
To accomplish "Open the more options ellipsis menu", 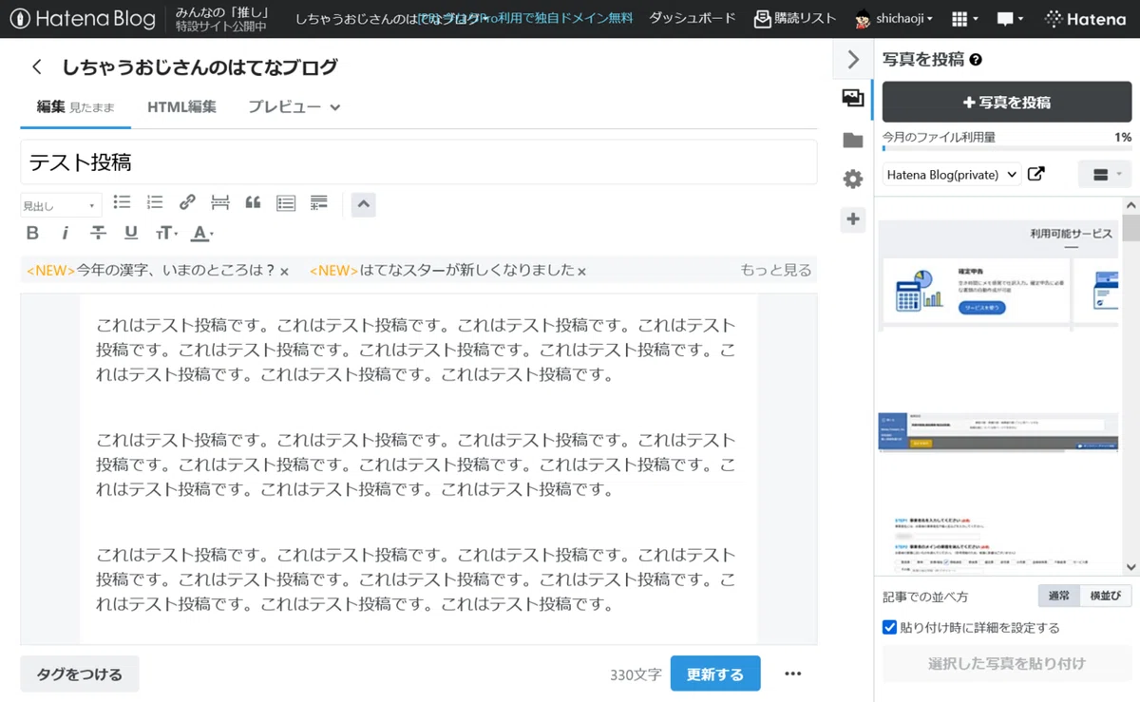I will [793, 674].
